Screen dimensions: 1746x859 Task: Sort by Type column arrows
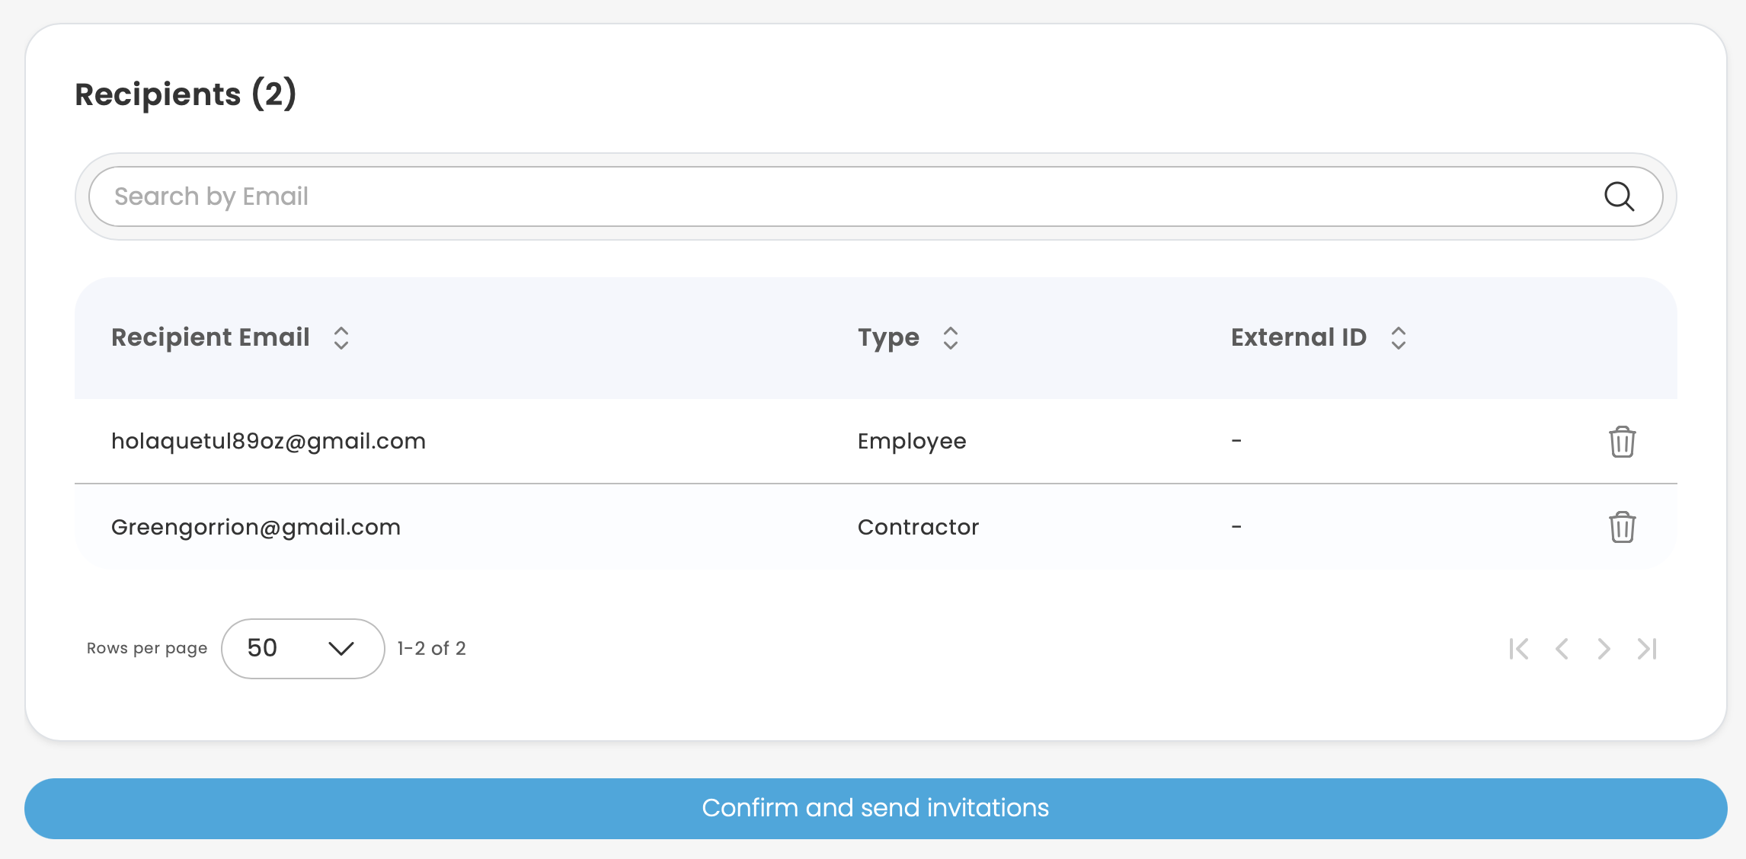point(950,338)
